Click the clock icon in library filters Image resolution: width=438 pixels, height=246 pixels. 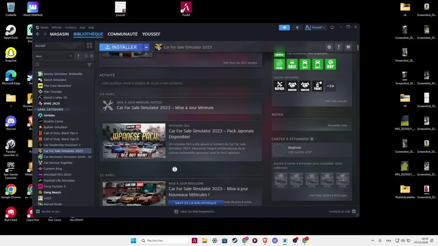coord(86,56)
